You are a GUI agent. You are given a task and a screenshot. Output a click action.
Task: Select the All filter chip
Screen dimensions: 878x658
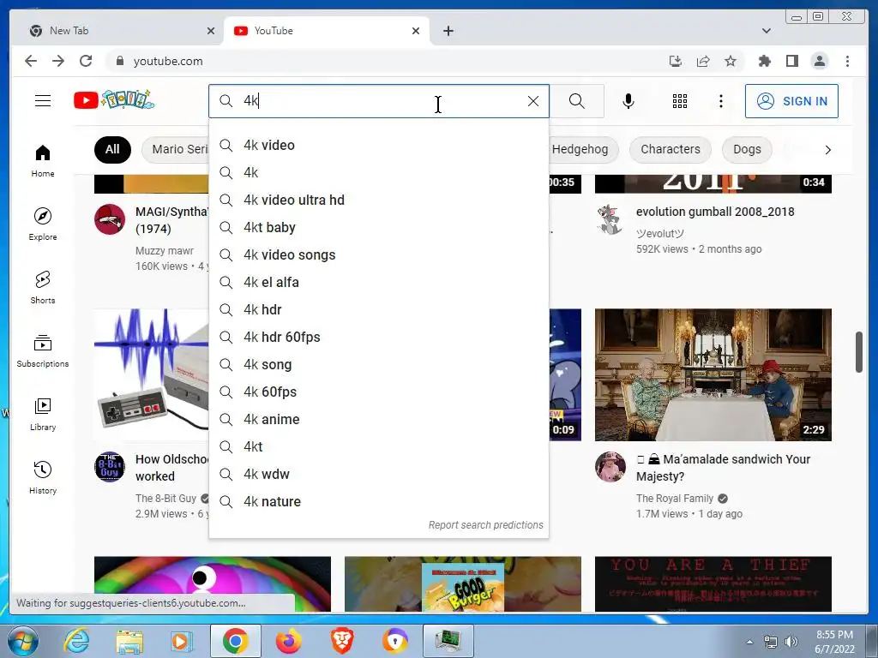click(x=112, y=149)
